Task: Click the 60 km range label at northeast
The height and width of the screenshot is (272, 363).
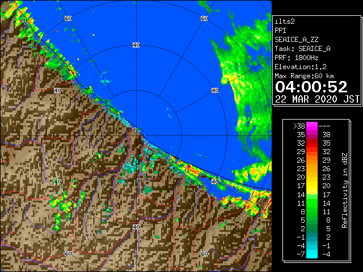Action: pyautogui.click(x=204, y=18)
